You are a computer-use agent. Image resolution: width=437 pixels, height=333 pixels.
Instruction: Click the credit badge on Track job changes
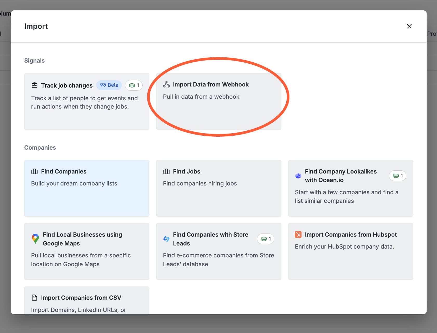click(134, 85)
